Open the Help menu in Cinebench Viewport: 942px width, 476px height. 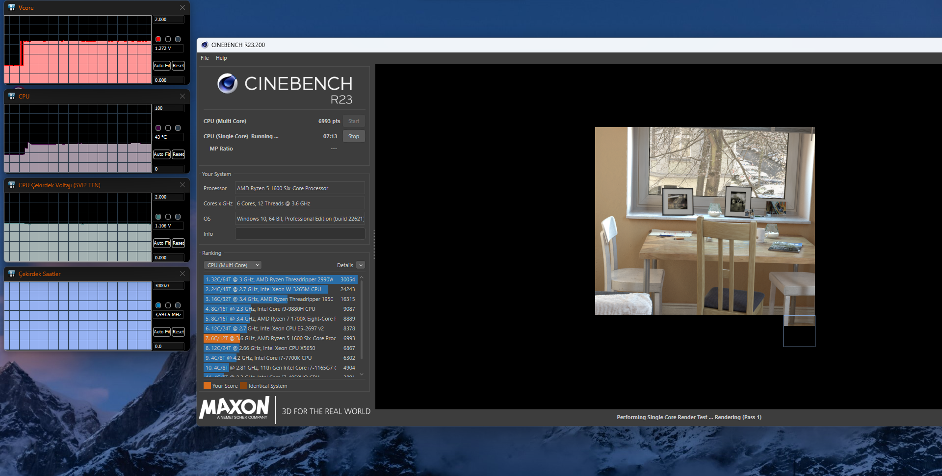221,58
